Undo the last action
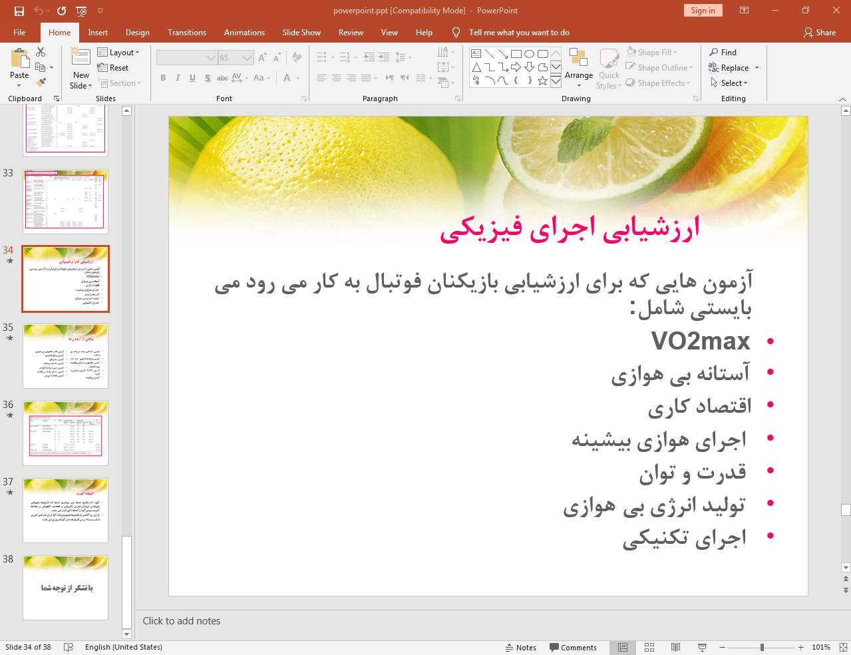851x655 pixels. (x=39, y=11)
